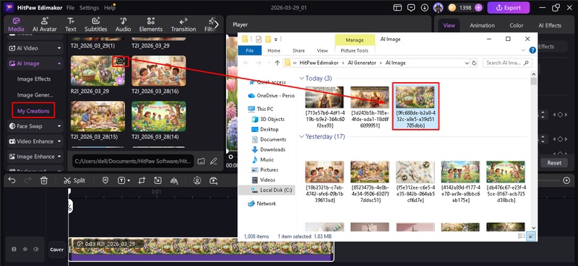
Task: Select the T2I_2026_03_28(16) thumbnail
Action: pyautogui.click(x=158, y=71)
